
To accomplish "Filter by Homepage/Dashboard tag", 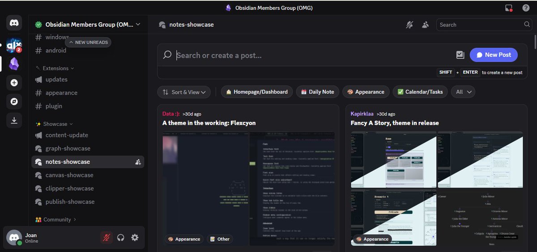I will [x=257, y=92].
